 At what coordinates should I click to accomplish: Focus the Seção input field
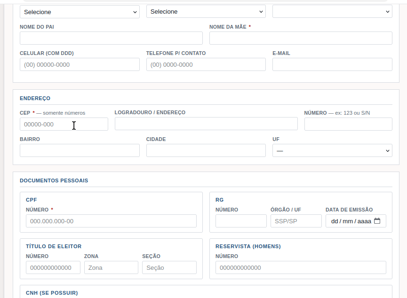point(169,267)
